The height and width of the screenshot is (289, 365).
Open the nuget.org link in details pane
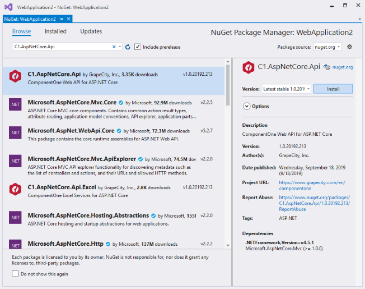click(343, 67)
